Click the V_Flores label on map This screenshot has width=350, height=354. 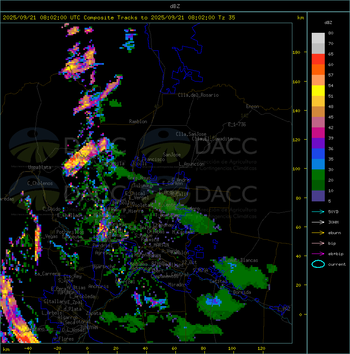click(64, 338)
